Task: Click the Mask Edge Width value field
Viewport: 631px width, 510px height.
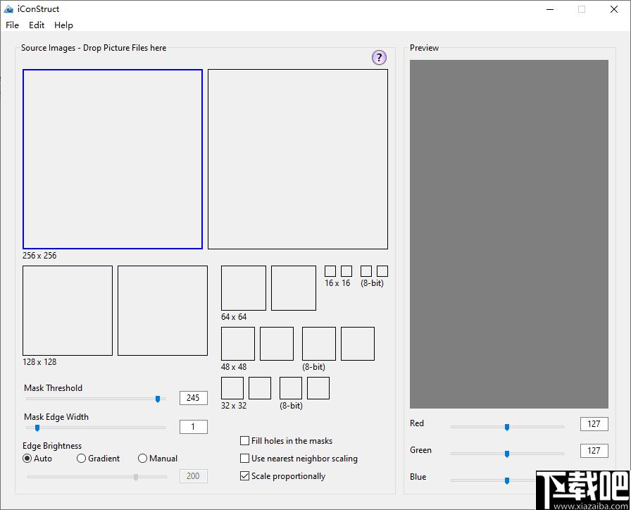Action: (x=194, y=427)
